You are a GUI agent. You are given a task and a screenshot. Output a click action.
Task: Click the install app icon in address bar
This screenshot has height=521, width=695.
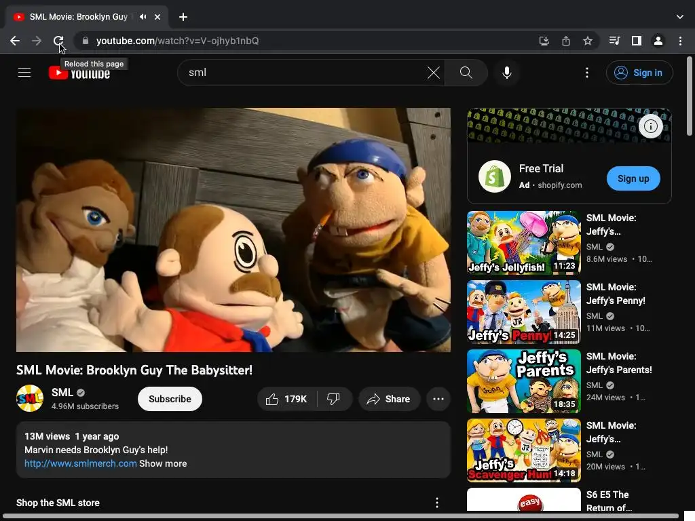544,41
